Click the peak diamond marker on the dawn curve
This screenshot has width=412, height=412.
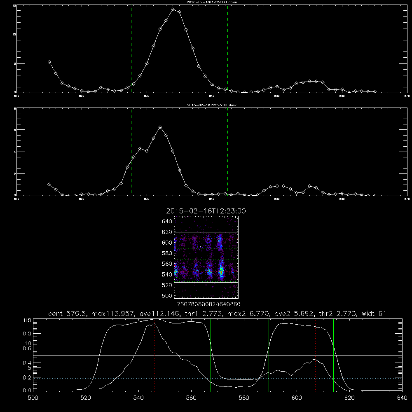click(x=173, y=9)
